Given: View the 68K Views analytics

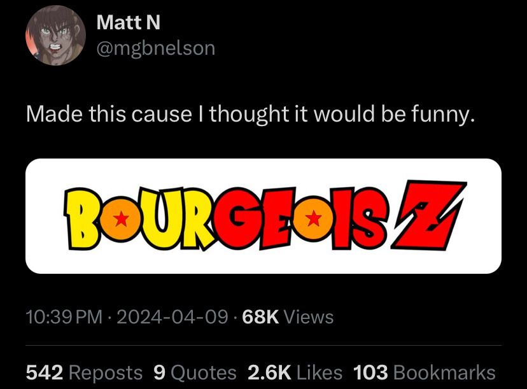Looking at the screenshot, I should tap(288, 316).
